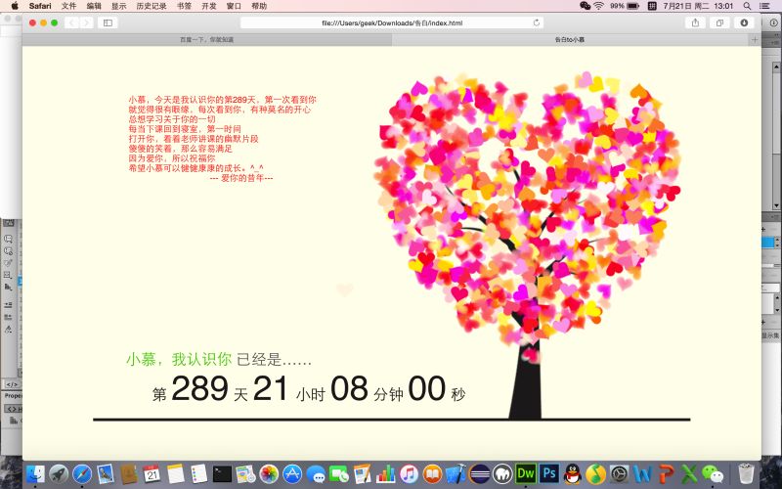The width and height of the screenshot is (782, 489).
Task: Open the 显示 menu
Action: 118,6
